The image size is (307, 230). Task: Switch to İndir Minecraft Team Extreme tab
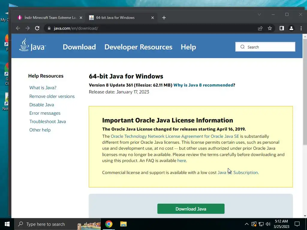[50, 18]
